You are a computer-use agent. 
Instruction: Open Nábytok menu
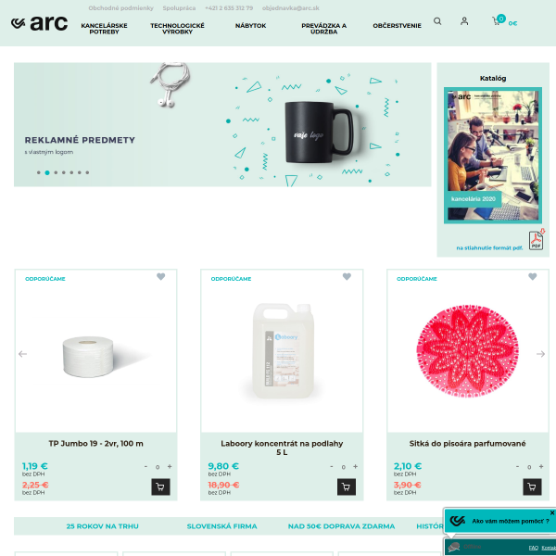pos(250,26)
